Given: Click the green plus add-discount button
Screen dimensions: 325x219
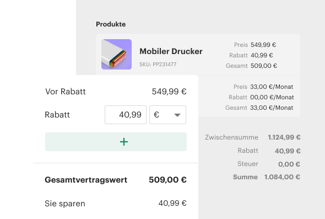Looking at the screenshot, I should coord(116,142).
